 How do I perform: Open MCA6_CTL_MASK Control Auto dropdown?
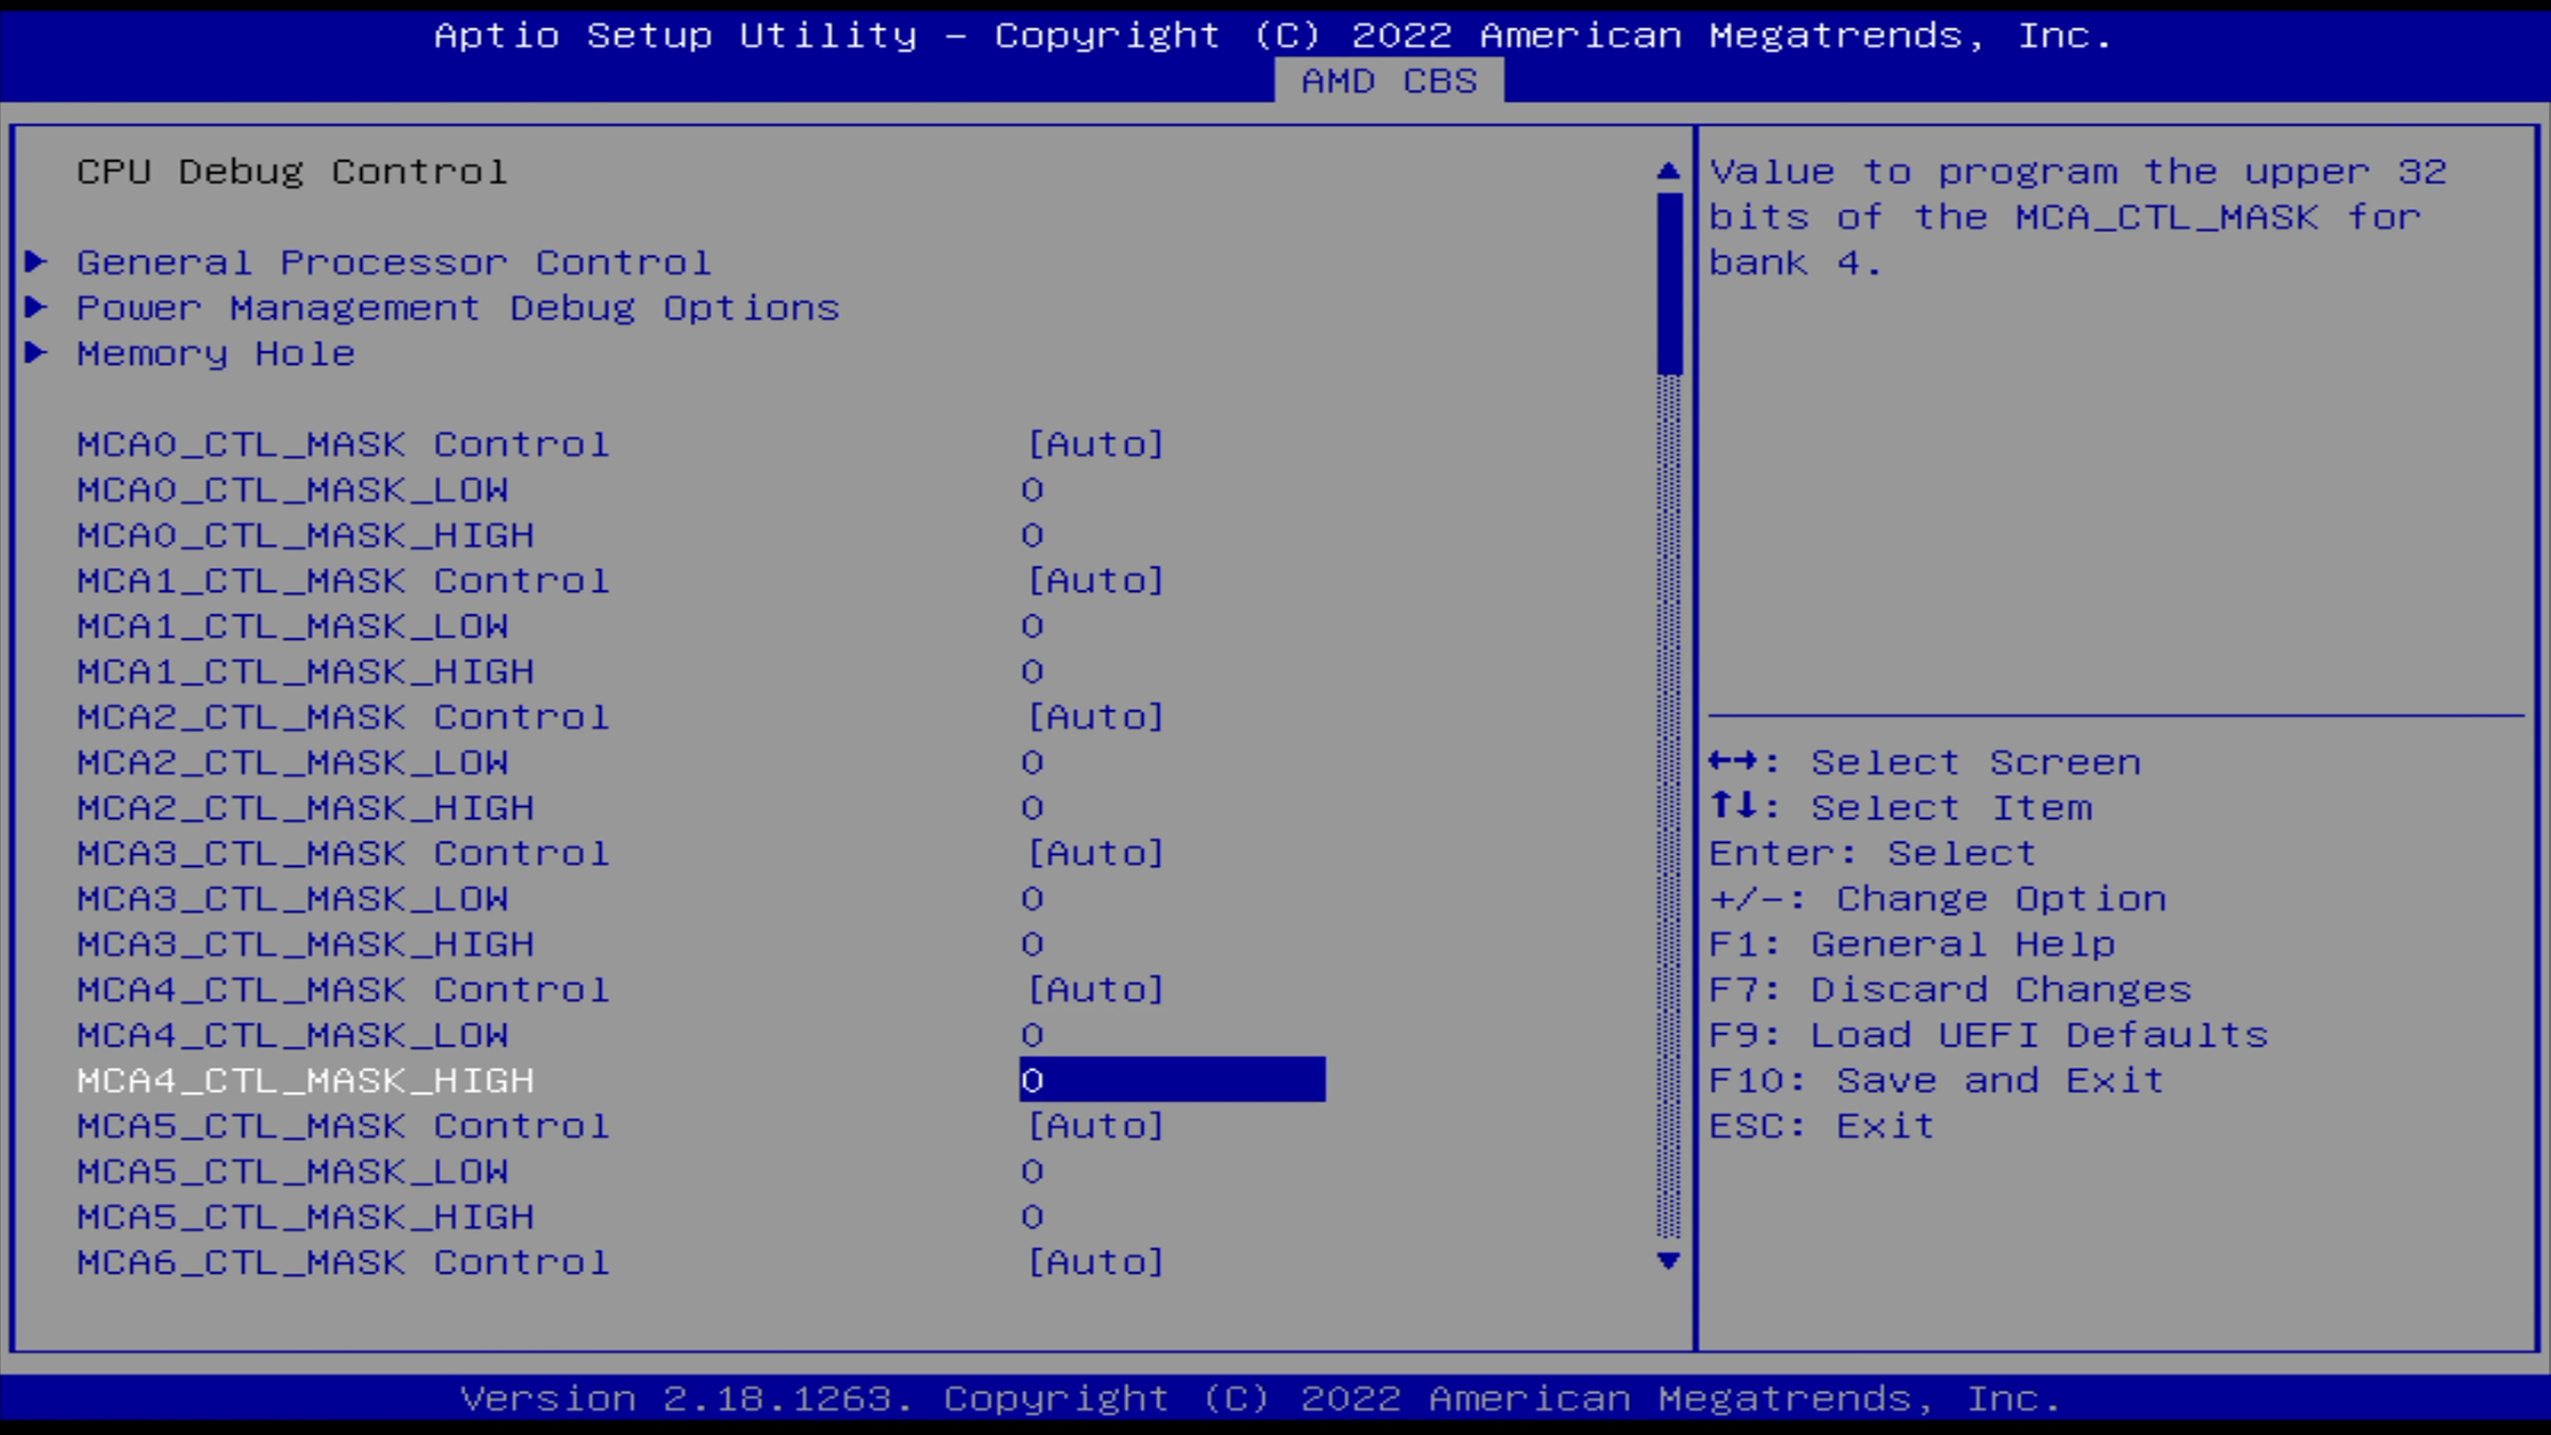1095,1262
